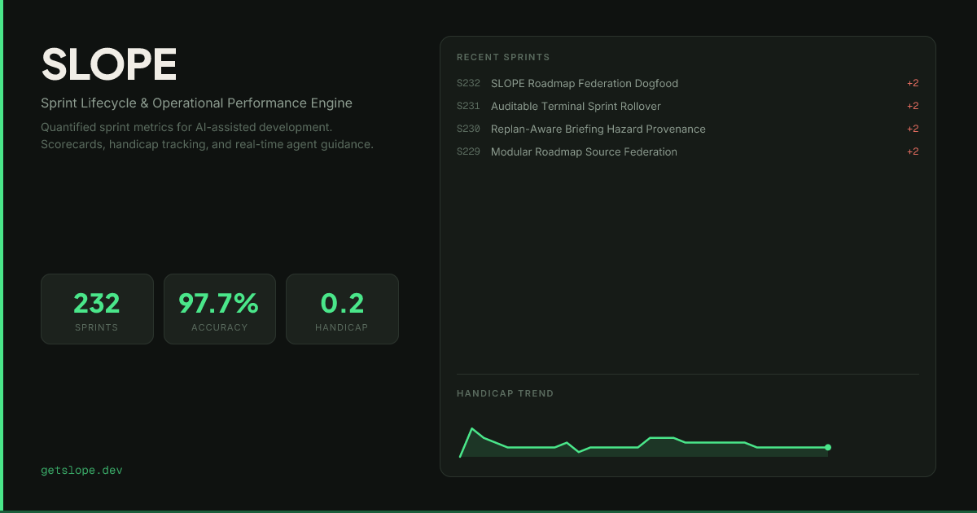Click the +2 score for sprint S230
This screenshot has width=977, height=513.
pos(913,129)
